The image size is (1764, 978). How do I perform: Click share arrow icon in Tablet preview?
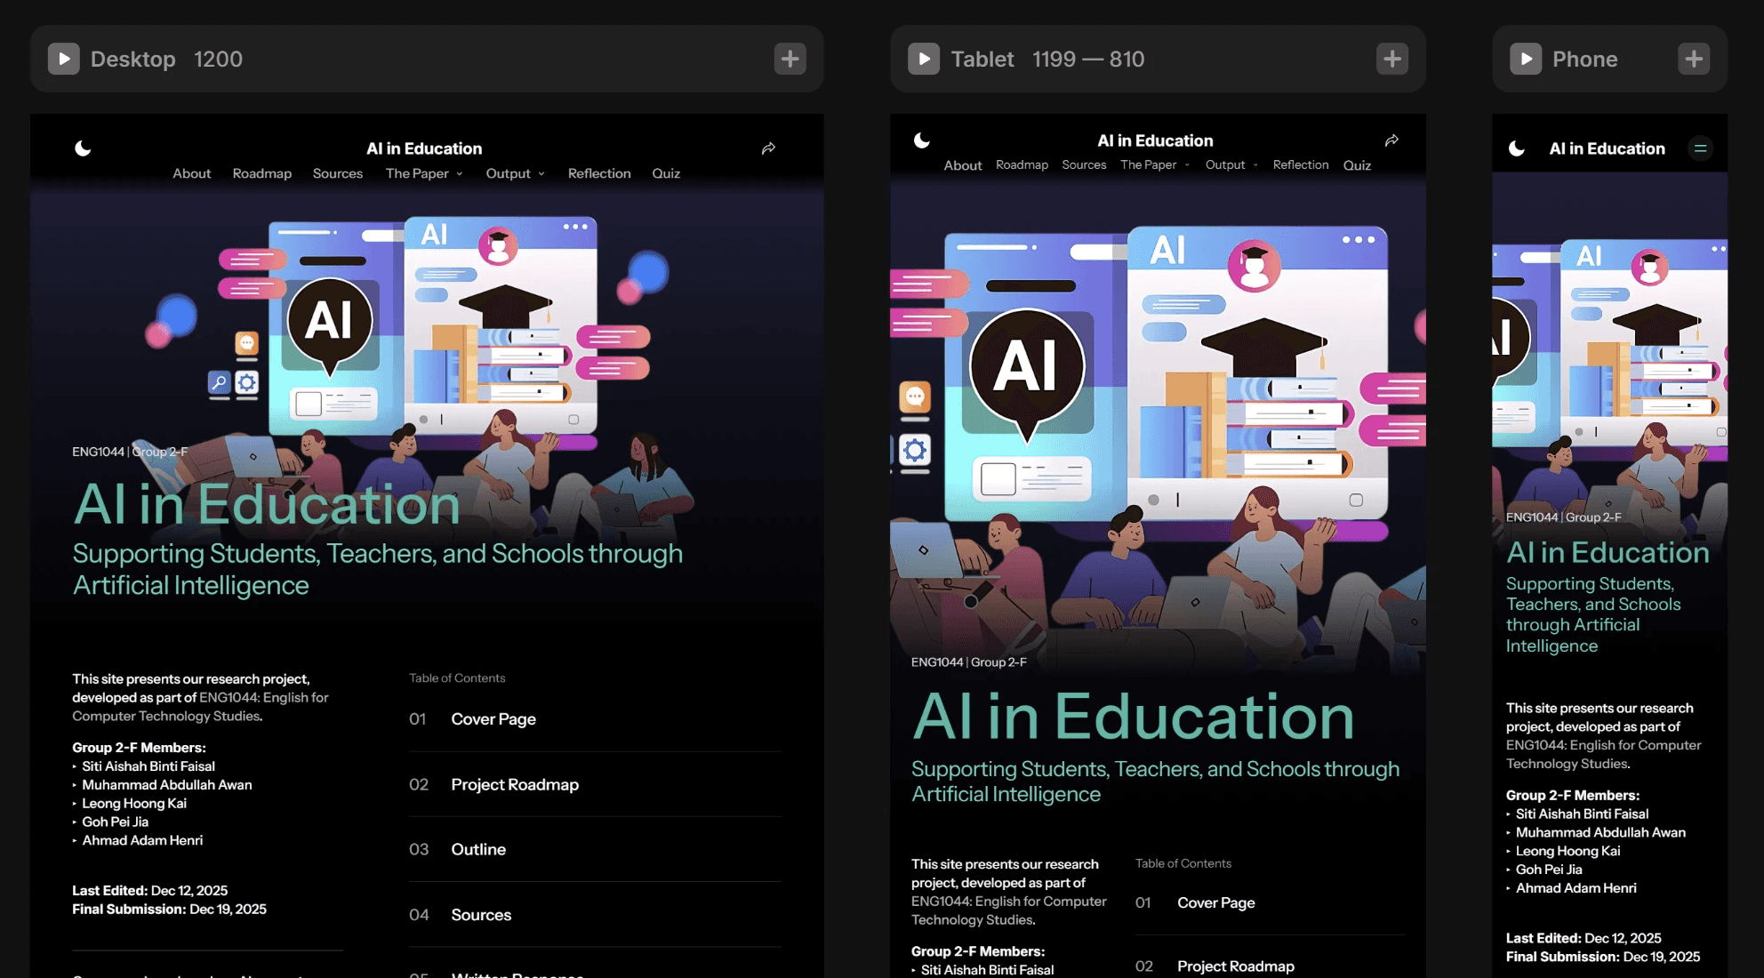pyautogui.click(x=1391, y=140)
